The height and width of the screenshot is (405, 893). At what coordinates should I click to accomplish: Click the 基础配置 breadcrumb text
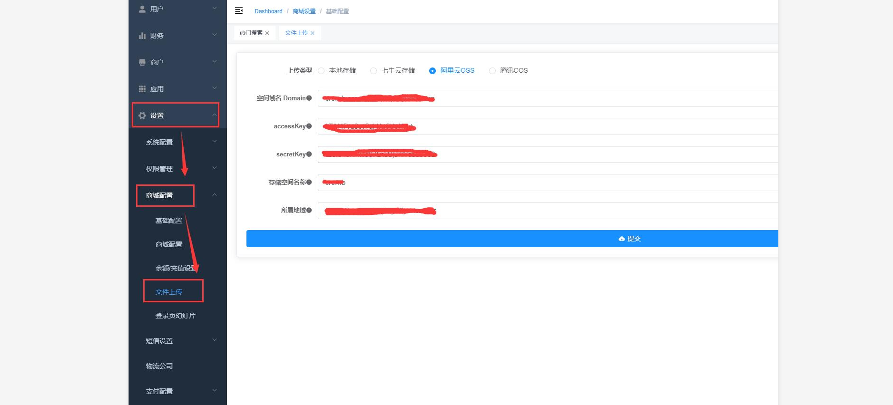(337, 11)
